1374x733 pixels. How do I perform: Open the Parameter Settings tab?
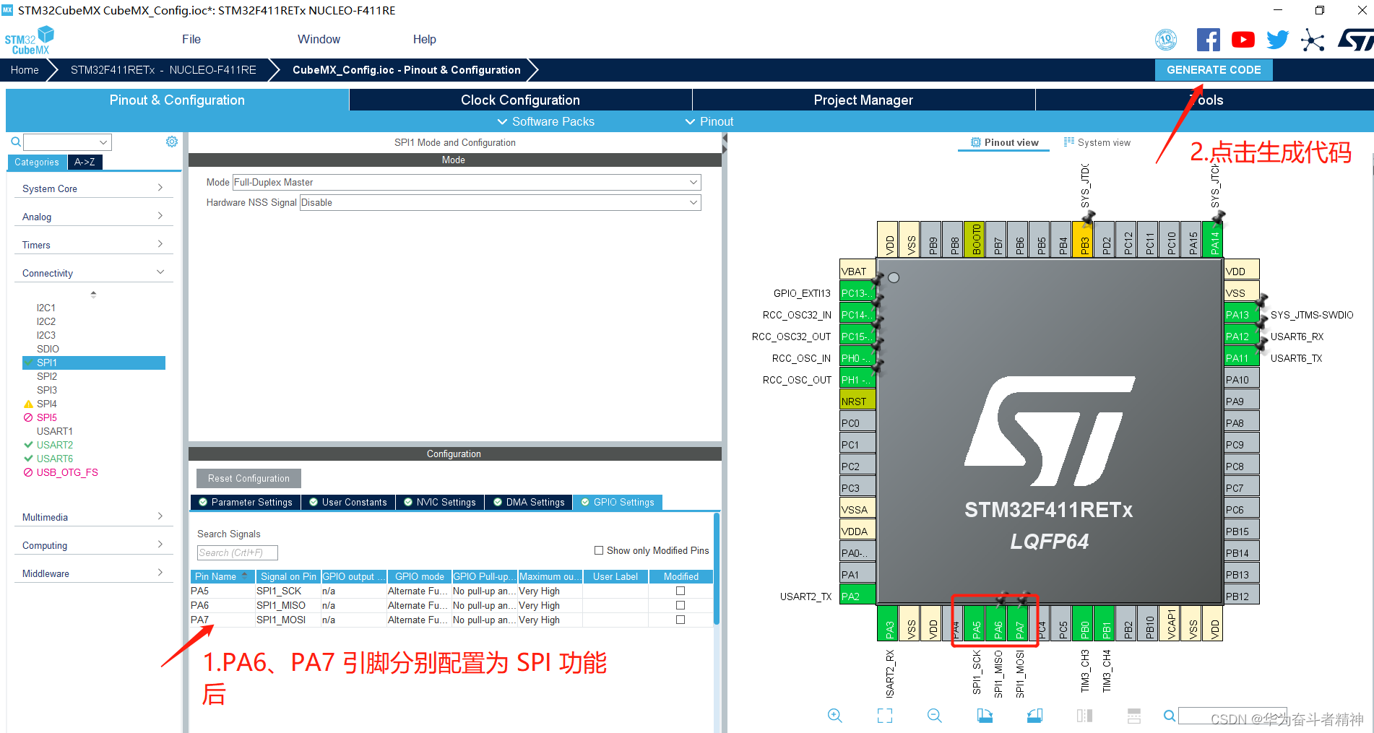(x=246, y=502)
